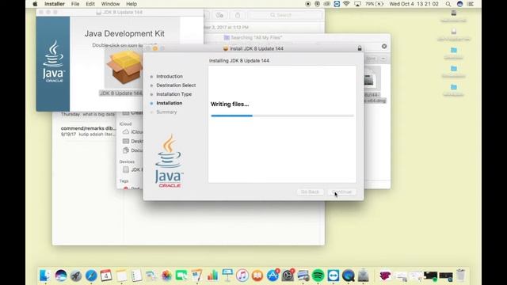Click the 'Java Development Kit' heading text

click(x=124, y=33)
